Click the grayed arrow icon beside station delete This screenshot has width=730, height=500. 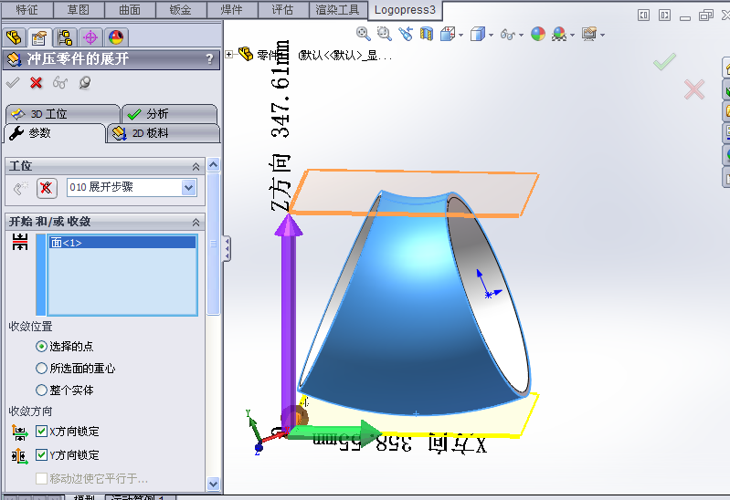point(20,188)
